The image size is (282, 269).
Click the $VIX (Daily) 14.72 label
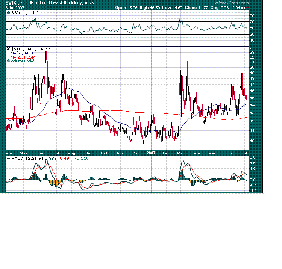30,49
